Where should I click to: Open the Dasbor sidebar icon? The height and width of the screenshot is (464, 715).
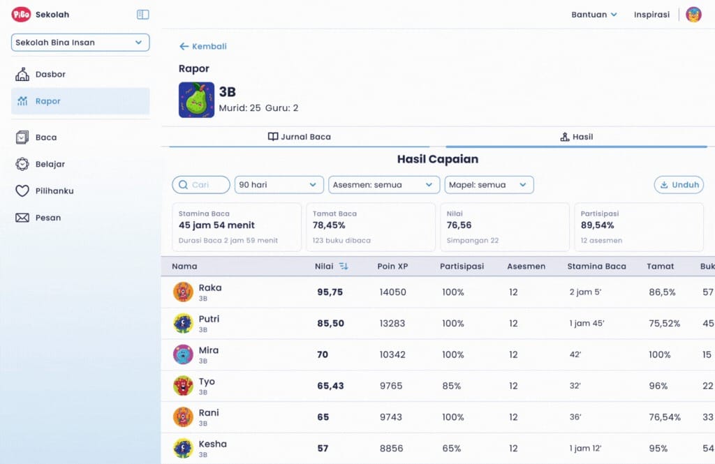click(x=22, y=75)
